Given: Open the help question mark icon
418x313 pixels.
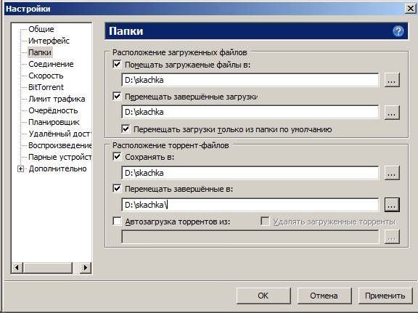Looking at the screenshot, I should (x=398, y=31).
